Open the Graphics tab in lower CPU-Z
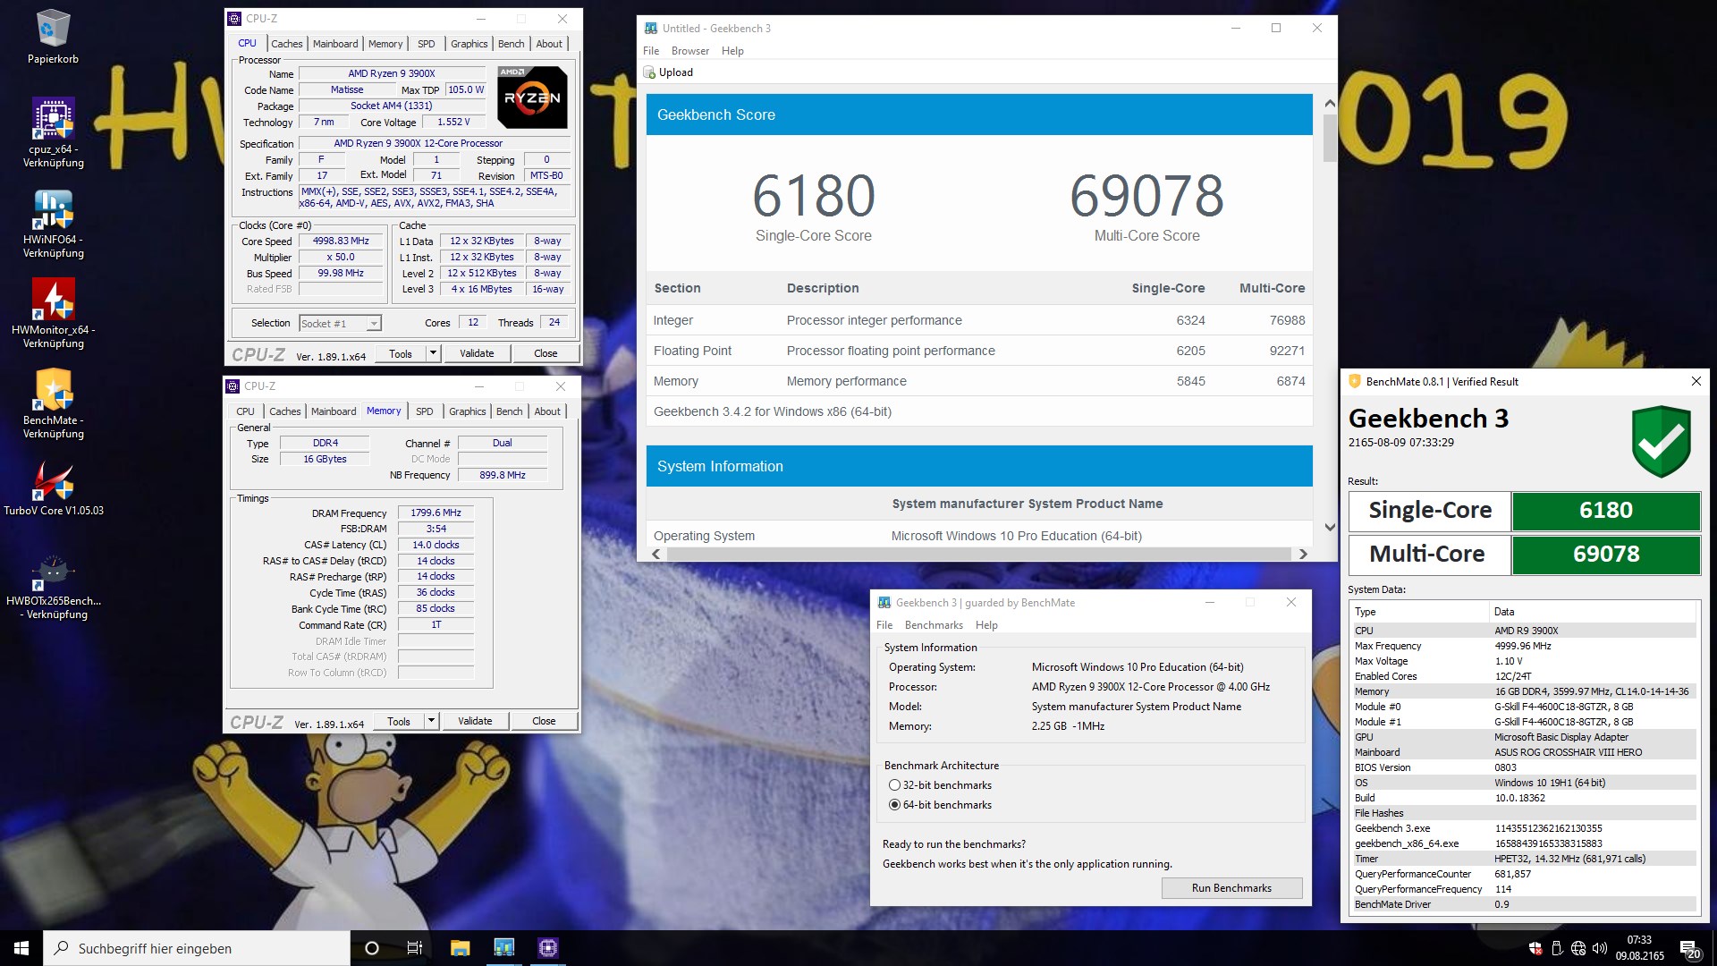Image resolution: width=1717 pixels, height=966 pixels. [x=468, y=411]
